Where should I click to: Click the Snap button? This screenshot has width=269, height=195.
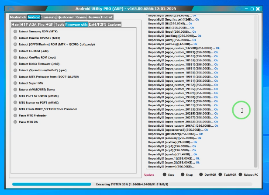(x=186, y=175)
